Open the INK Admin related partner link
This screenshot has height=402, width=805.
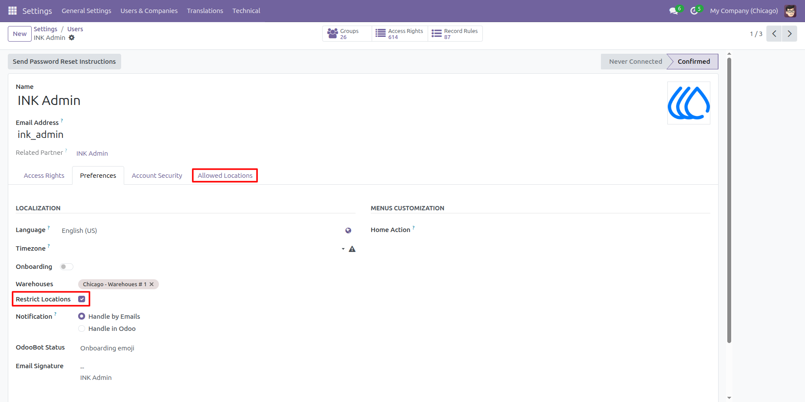92,154
